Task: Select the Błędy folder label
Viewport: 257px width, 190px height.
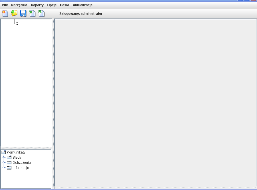Action: click(x=17, y=158)
